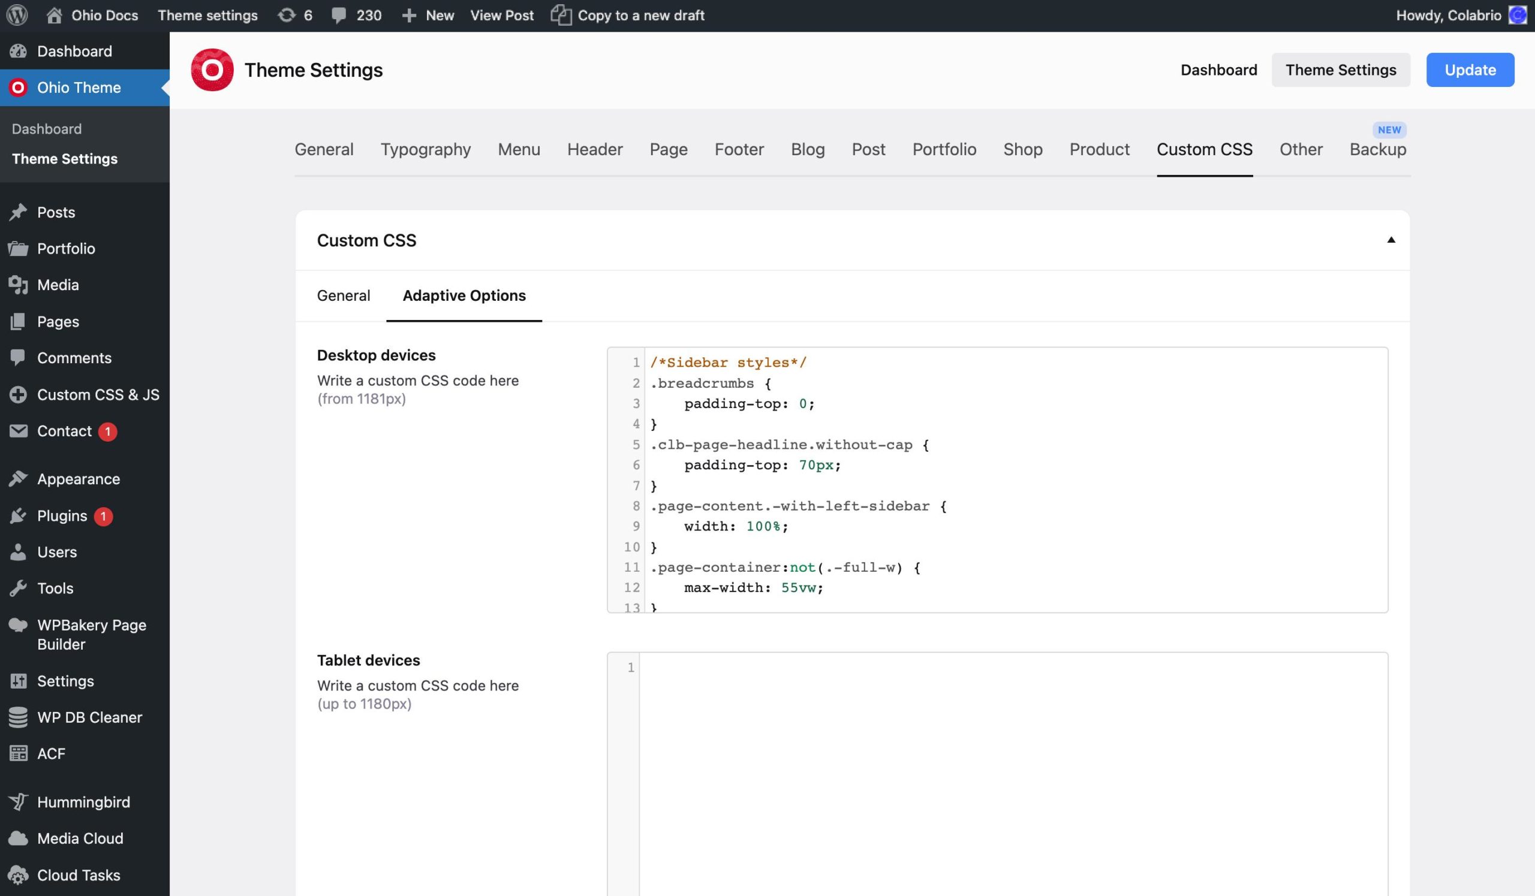
Task: Click the home icon next to Ohio Docs
Action: tap(54, 15)
